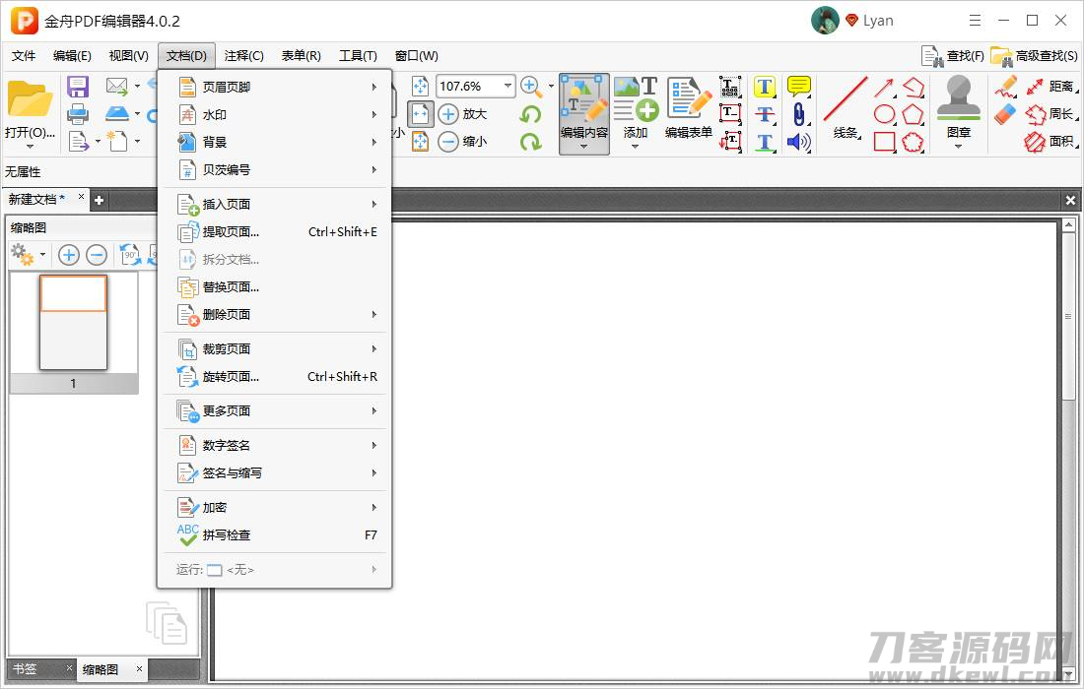The width and height of the screenshot is (1084, 689).
Task: Open the 文件 menu
Action: [24, 56]
